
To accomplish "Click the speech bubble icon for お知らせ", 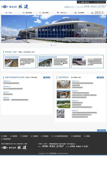I will click(58, 13).
